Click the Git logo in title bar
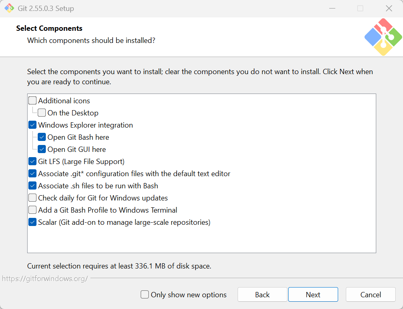This screenshot has width=403, height=309. pyautogui.click(x=9, y=8)
